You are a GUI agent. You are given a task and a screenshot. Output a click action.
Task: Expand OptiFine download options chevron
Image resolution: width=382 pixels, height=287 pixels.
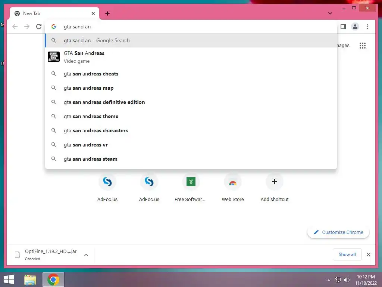coord(86,255)
